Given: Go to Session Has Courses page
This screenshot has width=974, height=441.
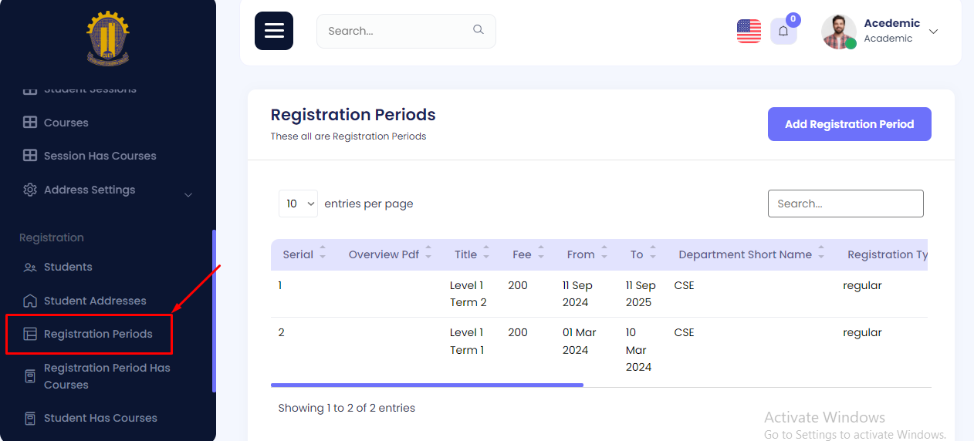Looking at the screenshot, I should pyautogui.click(x=100, y=156).
